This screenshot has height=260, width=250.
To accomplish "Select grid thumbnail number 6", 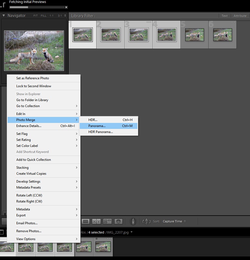I will point(223,35).
